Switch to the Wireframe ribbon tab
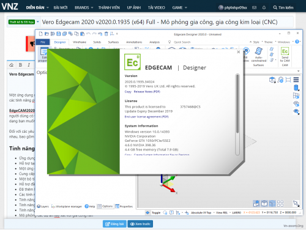Screen dimensions: 306x230 point(80,42)
